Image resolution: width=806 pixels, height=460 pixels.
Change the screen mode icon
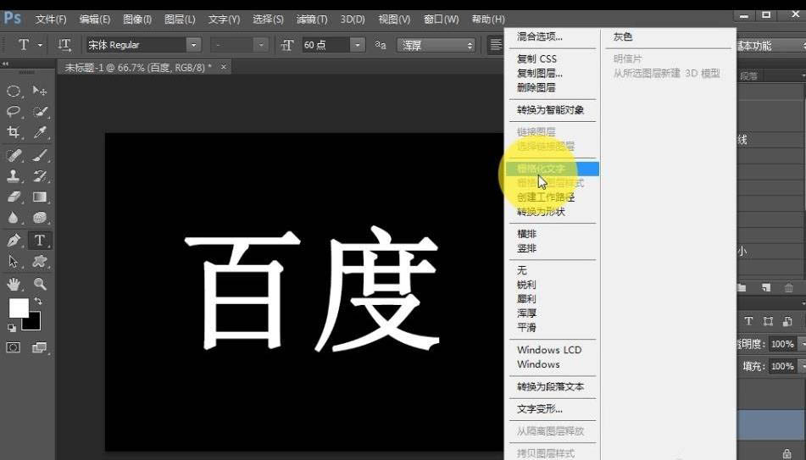coord(40,348)
